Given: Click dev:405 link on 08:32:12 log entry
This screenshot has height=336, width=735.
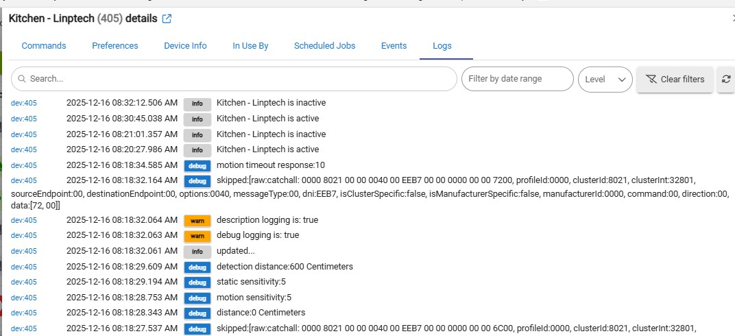Looking at the screenshot, I should tap(24, 104).
